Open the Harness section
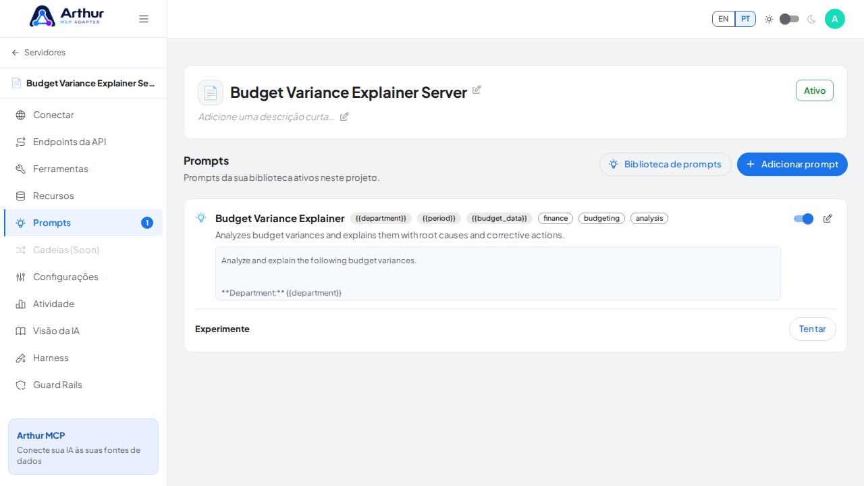864x486 pixels. pos(84,358)
